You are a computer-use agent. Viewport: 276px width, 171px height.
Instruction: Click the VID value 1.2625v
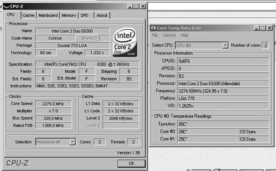[223, 106]
